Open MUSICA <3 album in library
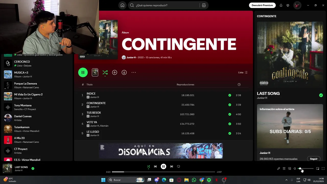Screen dimensions: 327x184 (37, 75)
